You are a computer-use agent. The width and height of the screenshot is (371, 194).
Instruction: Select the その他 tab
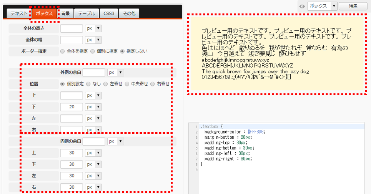pos(129,13)
